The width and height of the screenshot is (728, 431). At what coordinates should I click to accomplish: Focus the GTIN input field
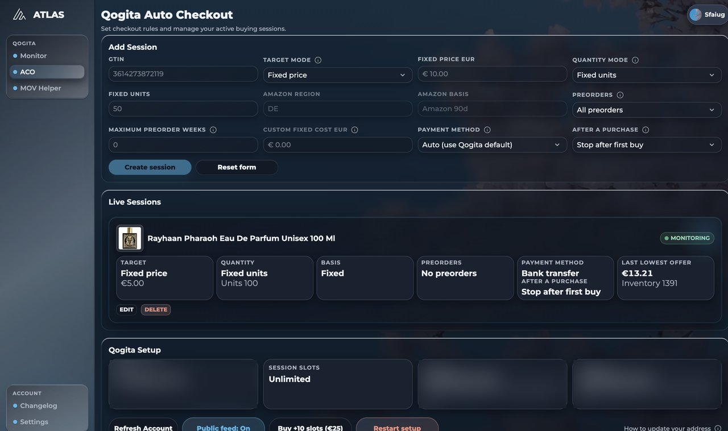(183, 74)
